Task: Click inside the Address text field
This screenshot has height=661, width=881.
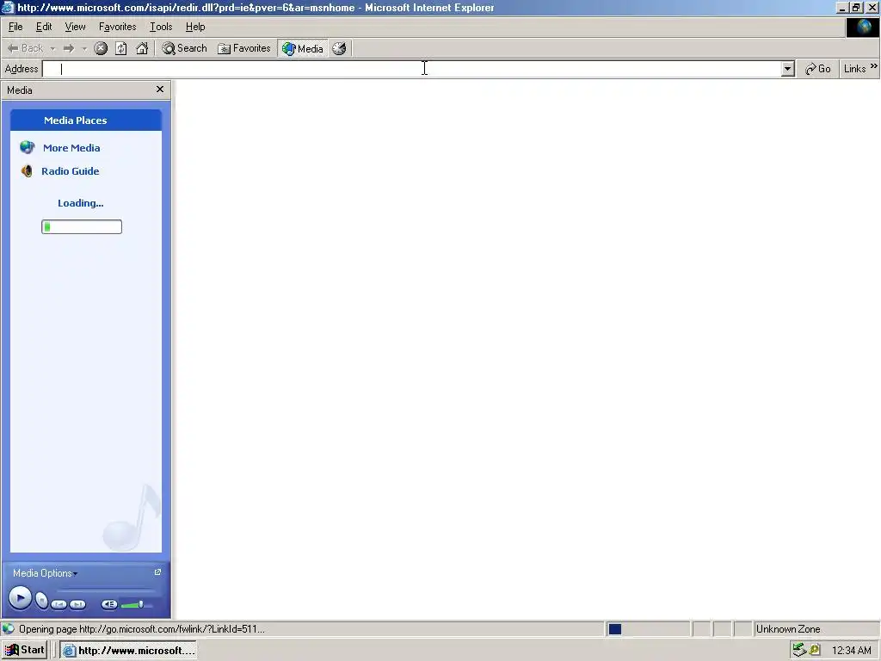Action: click(x=412, y=69)
